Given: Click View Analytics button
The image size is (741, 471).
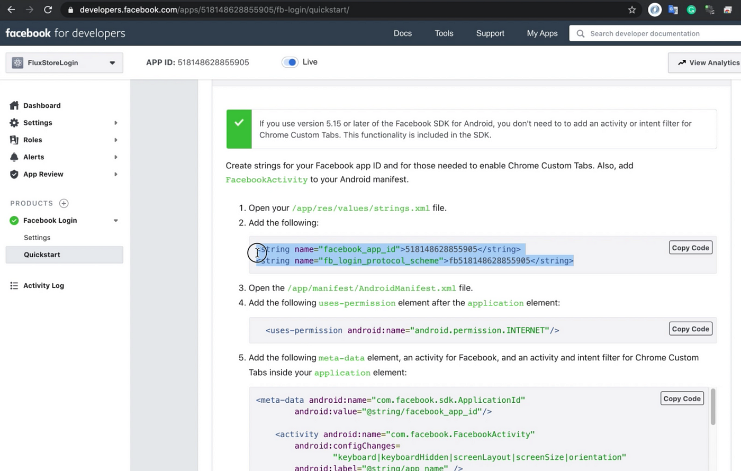Looking at the screenshot, I should tap(705, 62).
